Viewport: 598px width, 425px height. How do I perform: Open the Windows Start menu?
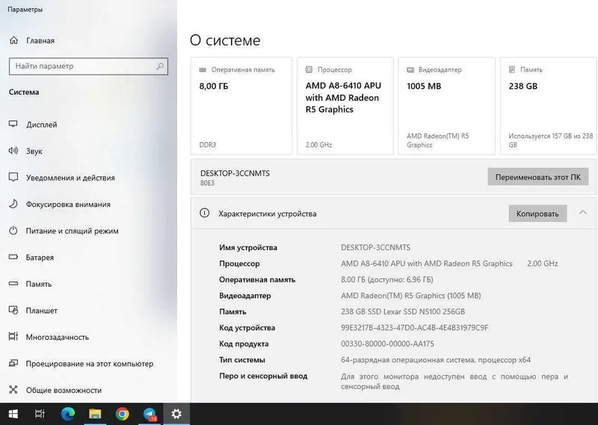13,414
